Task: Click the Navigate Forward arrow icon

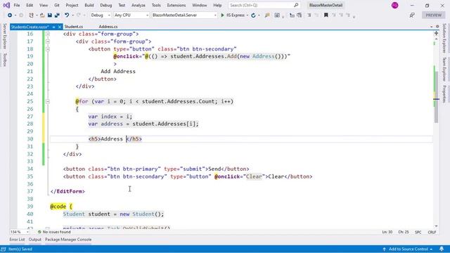Action: tap(21, 15)
